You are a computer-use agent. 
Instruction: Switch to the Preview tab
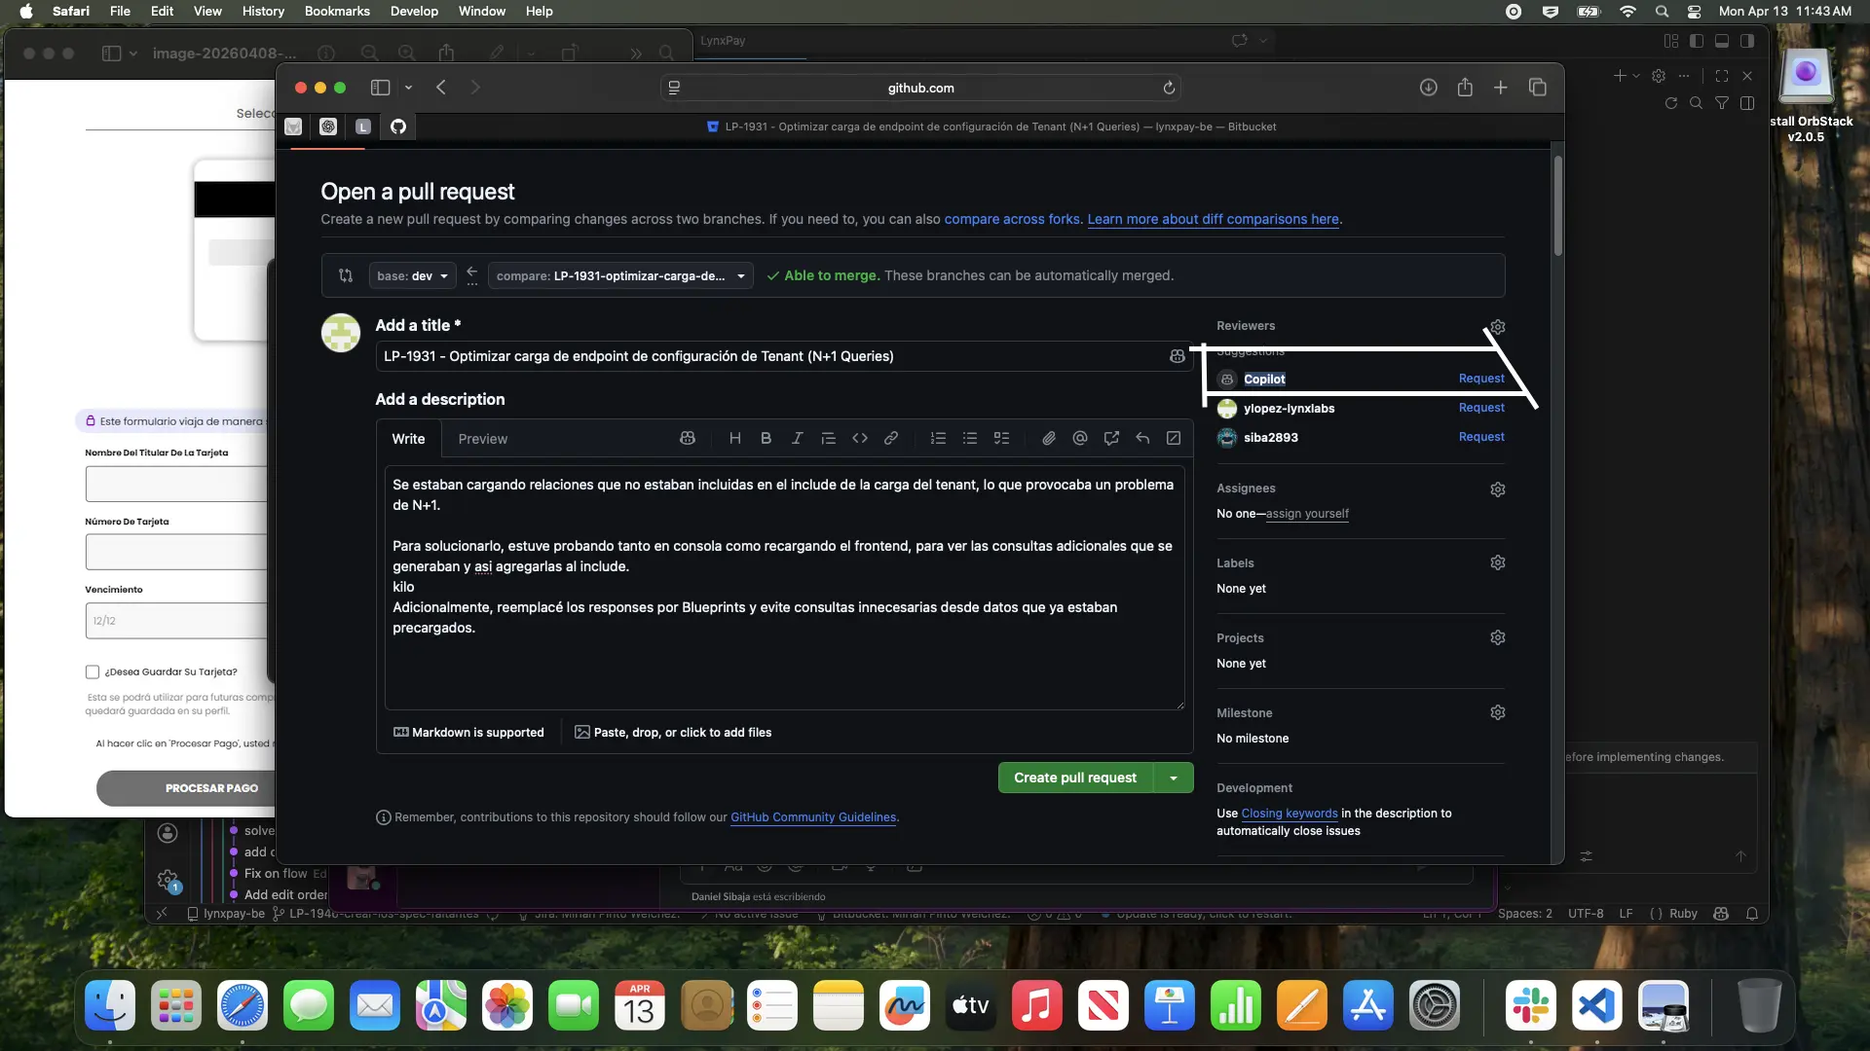tap(483, 440)
